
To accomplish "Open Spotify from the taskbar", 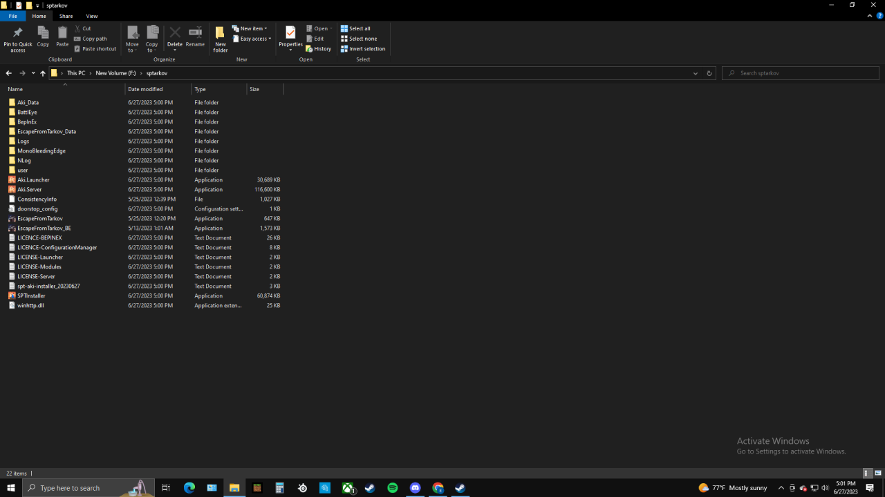I will pyautogui.click(x=393, y=488).
